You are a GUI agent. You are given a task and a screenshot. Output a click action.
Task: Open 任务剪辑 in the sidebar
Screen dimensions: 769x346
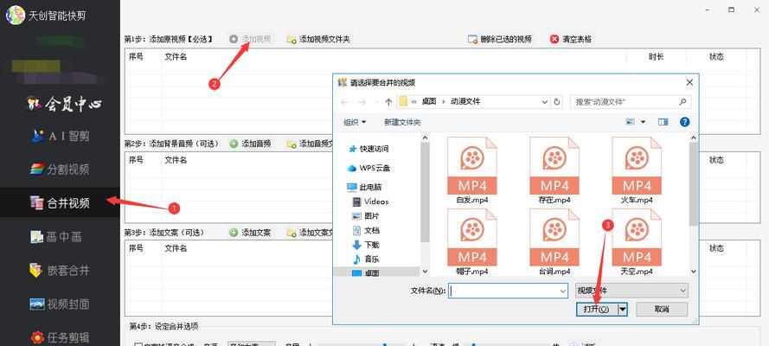[60, 337]
